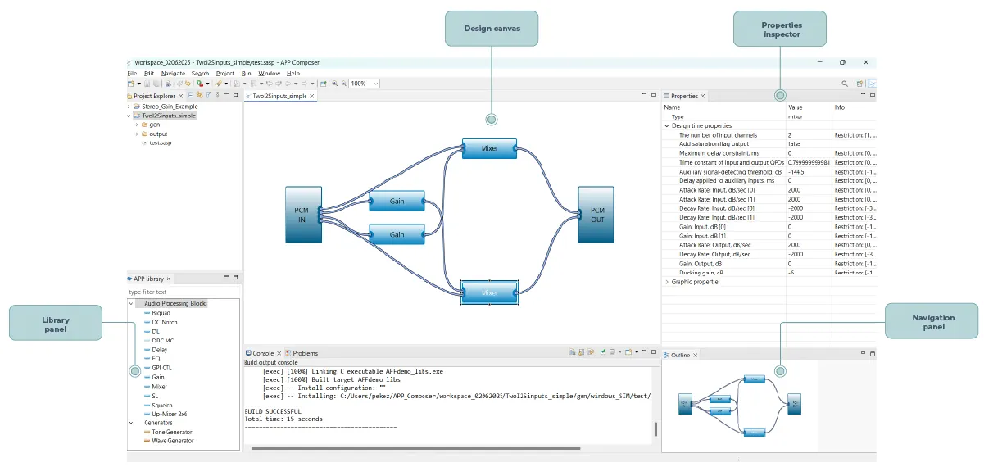
Task: Collapse the Generators category
Action: pyautogui.click(x=132, y=423)
